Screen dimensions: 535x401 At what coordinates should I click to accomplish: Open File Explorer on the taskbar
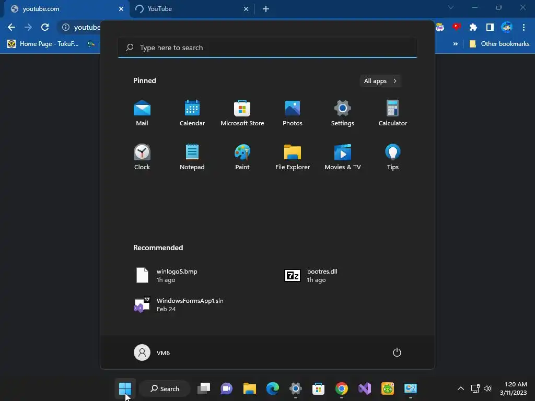point(249,388)
